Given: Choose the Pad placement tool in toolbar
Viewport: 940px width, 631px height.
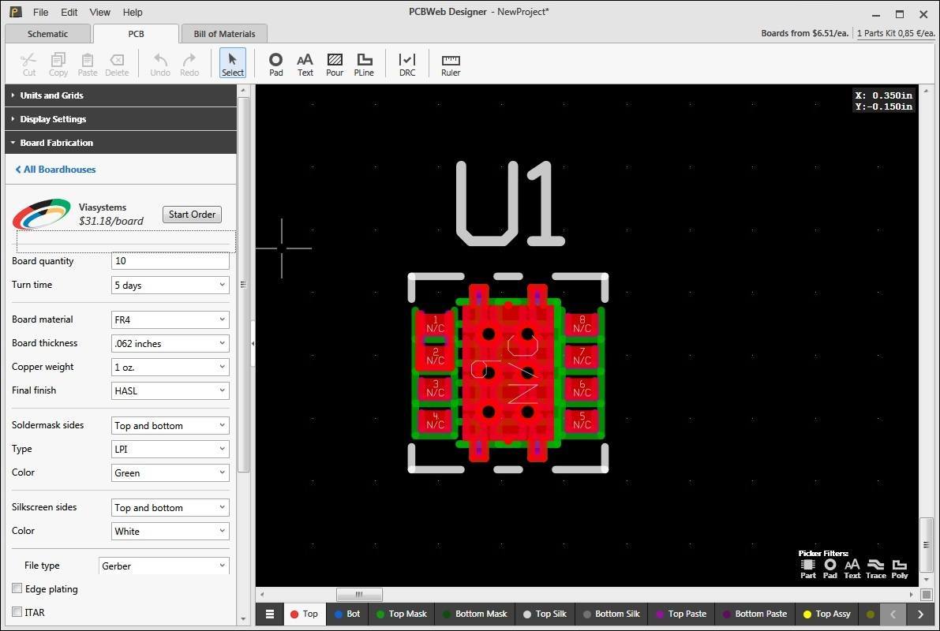Looking at the screenshot, I should (x=275, y=64).
